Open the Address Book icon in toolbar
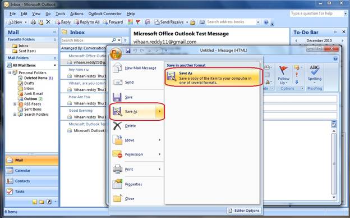This screenshot has width=350, height=218. (202, 22)
